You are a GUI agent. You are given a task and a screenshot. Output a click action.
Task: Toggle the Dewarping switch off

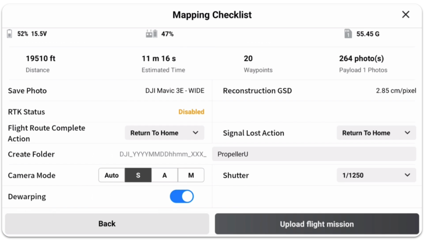(182, 197)
